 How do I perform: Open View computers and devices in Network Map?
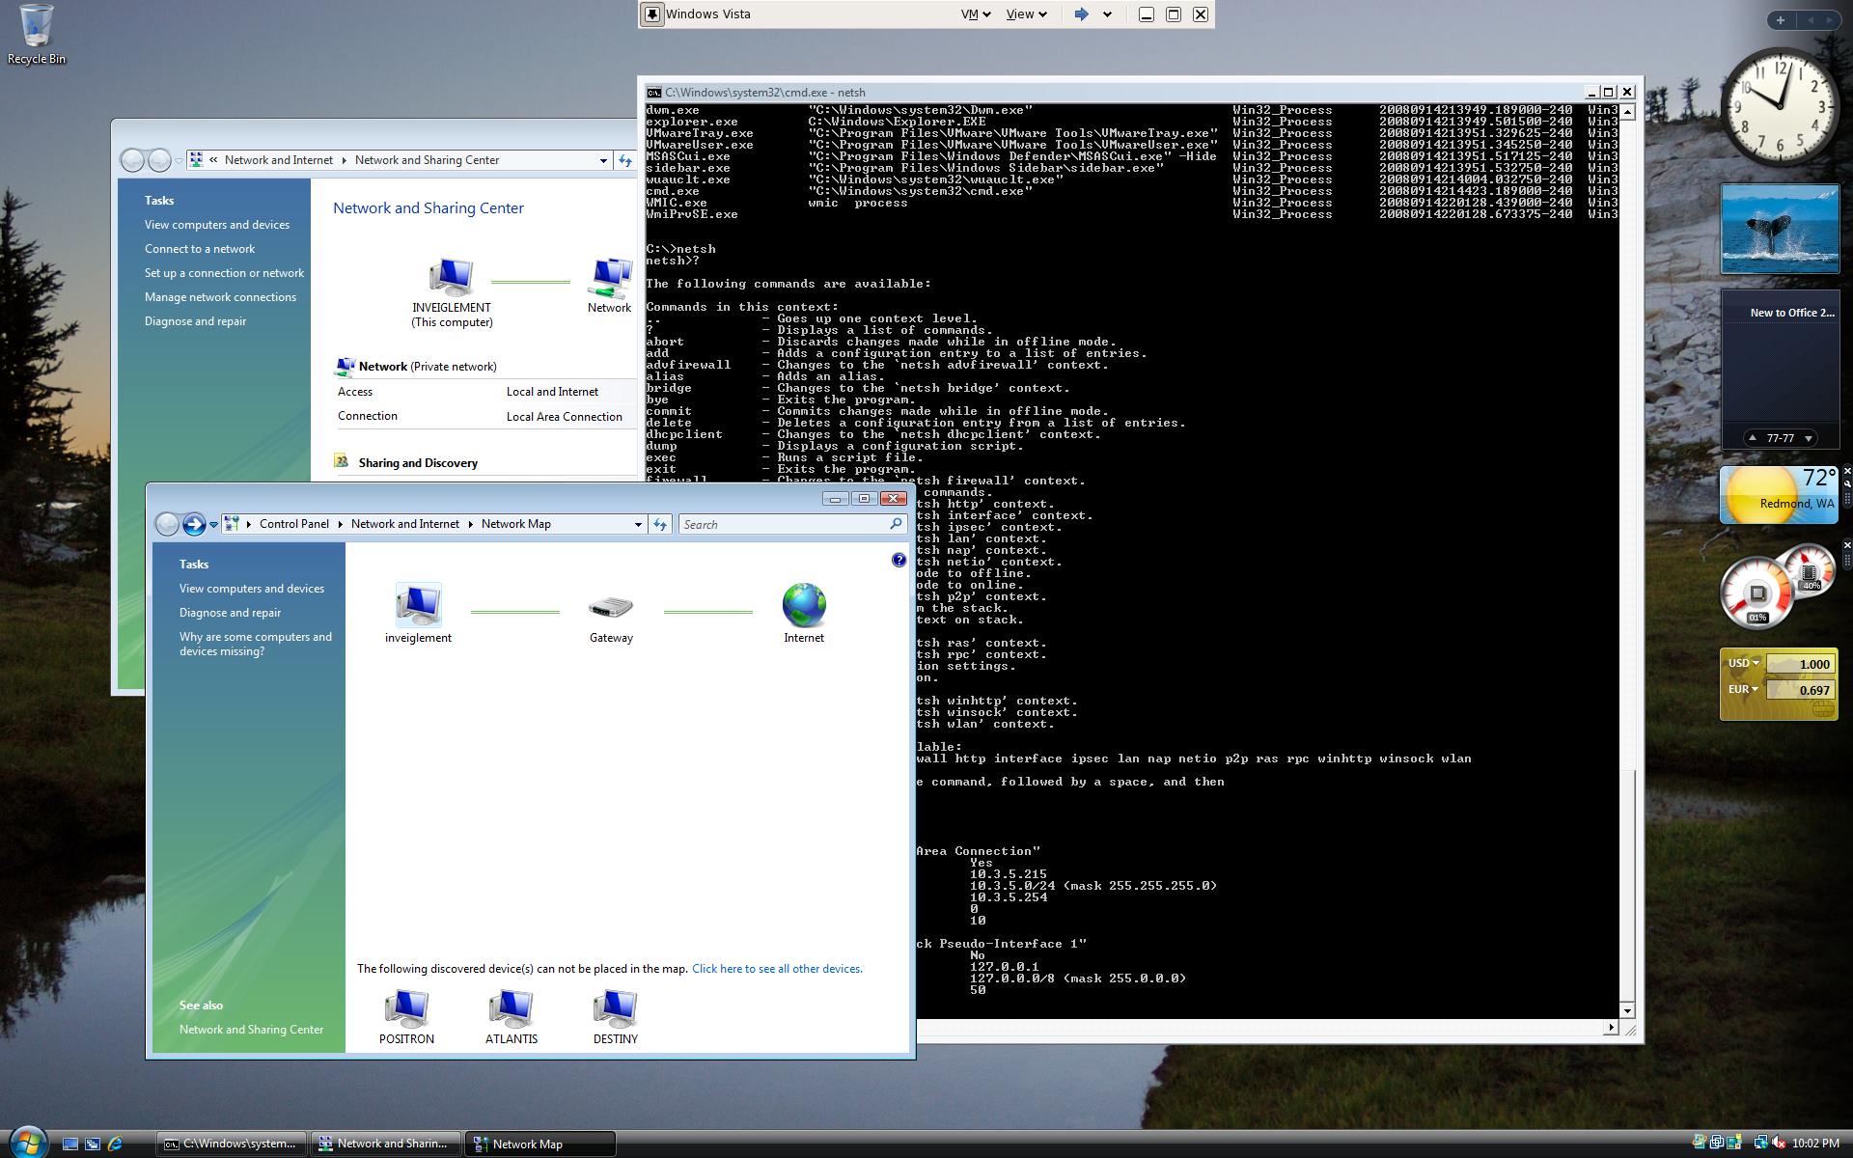252,589
